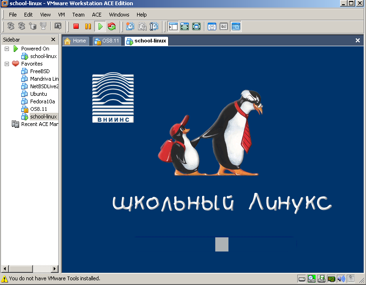The image size is (366, 285).
Task: Close the current school-linux tab
Action: [x=358, y=41]
